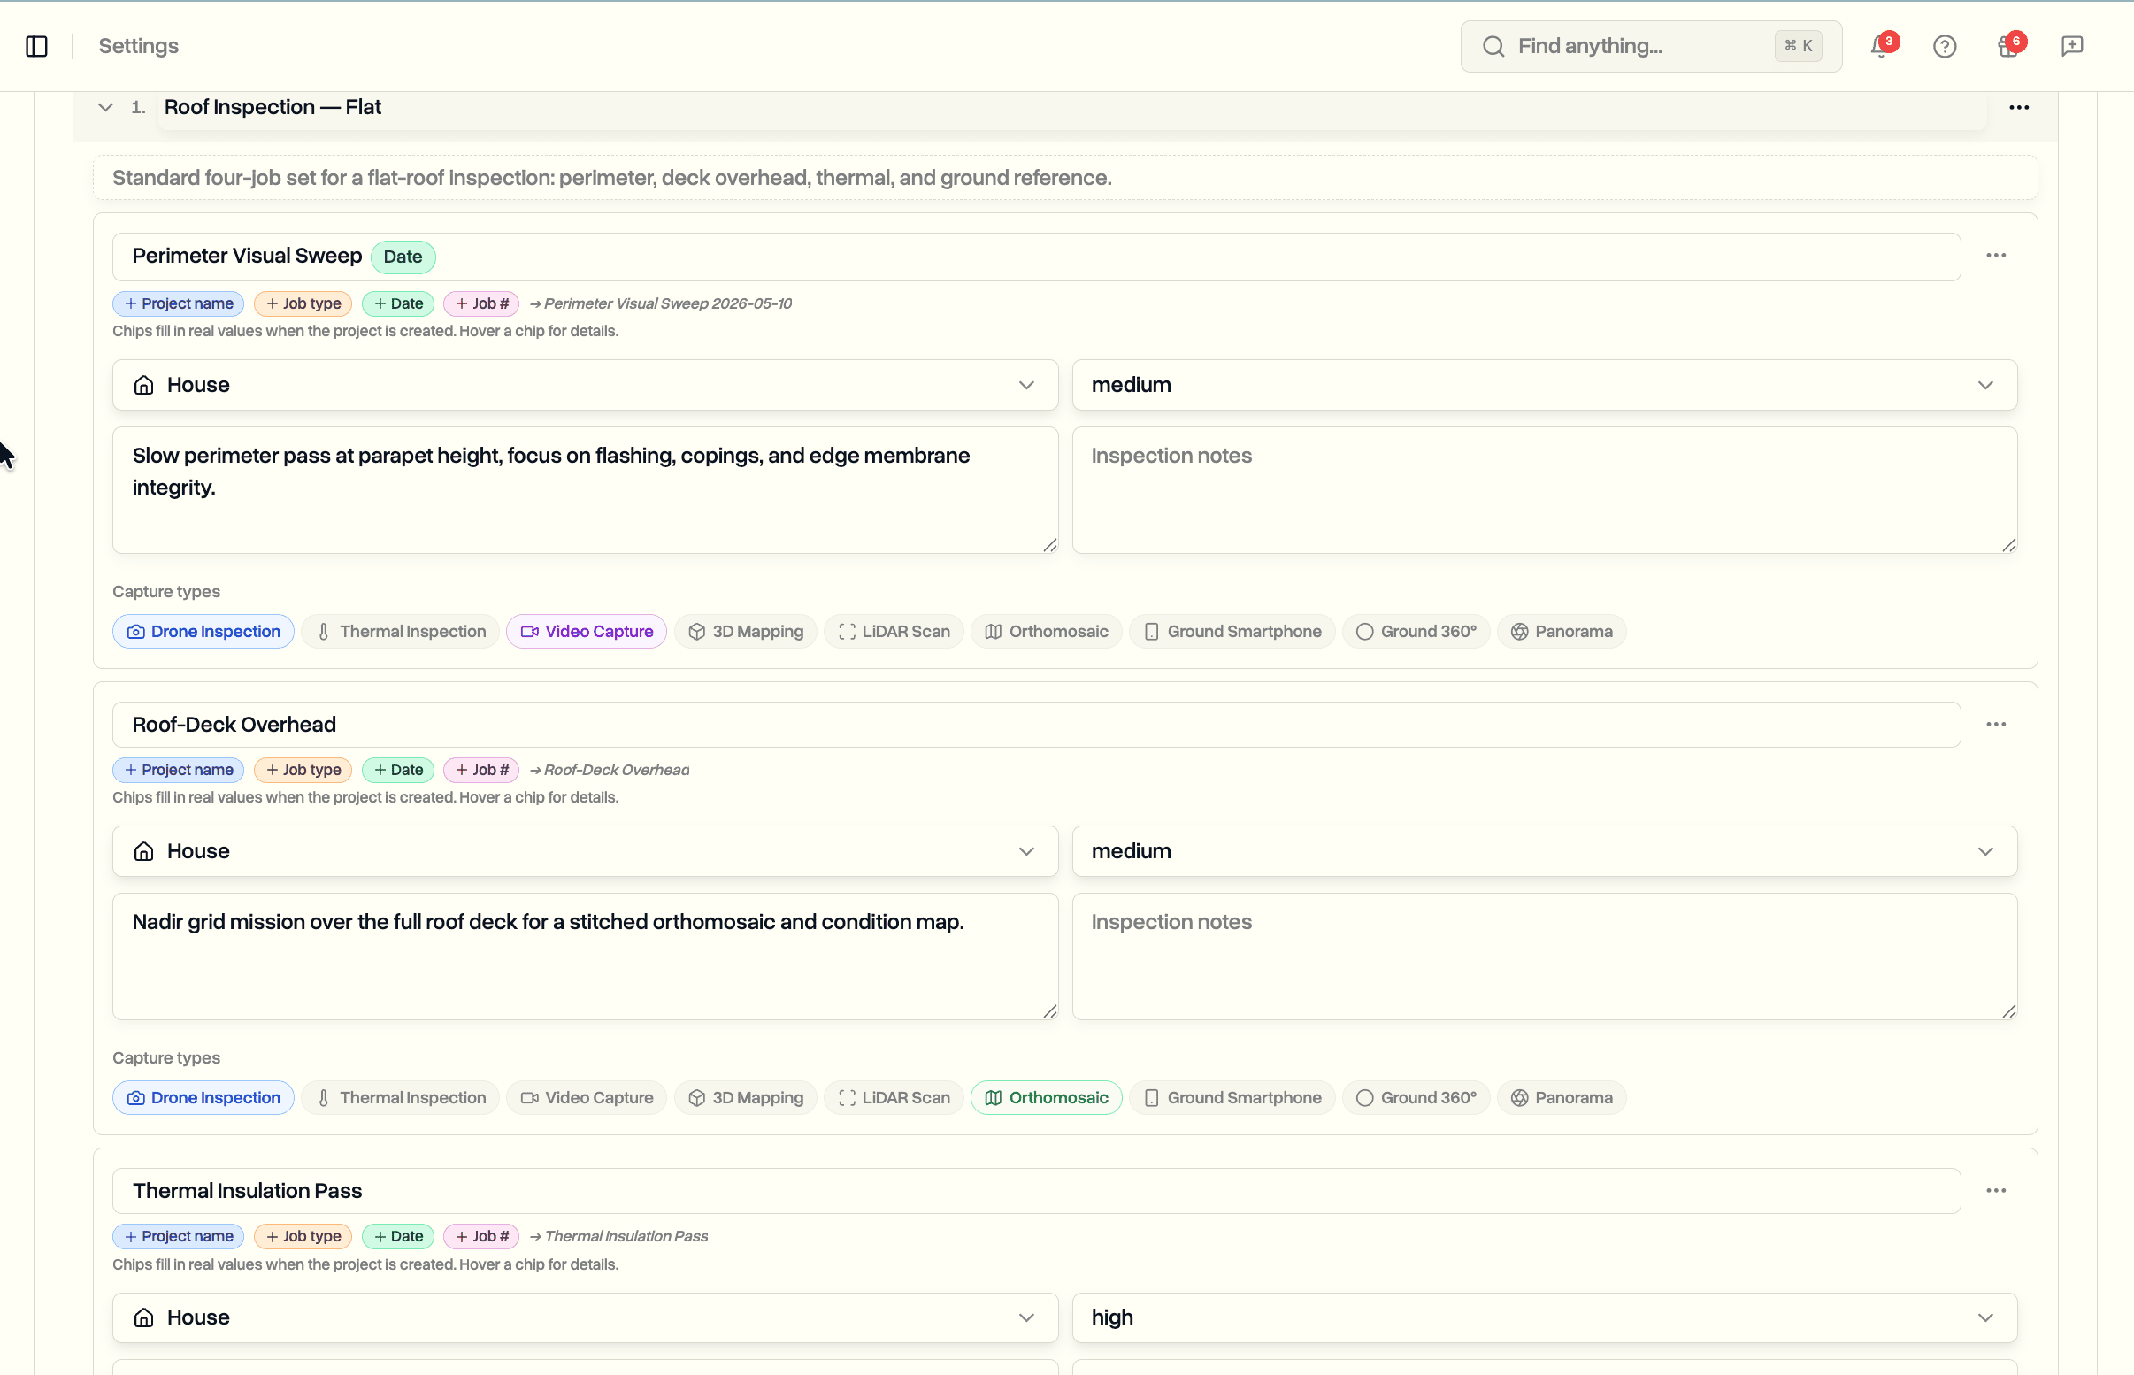
Task: Enable 3D Mapping in Perimeter Visual Sweep
Action: click(745, 631)
